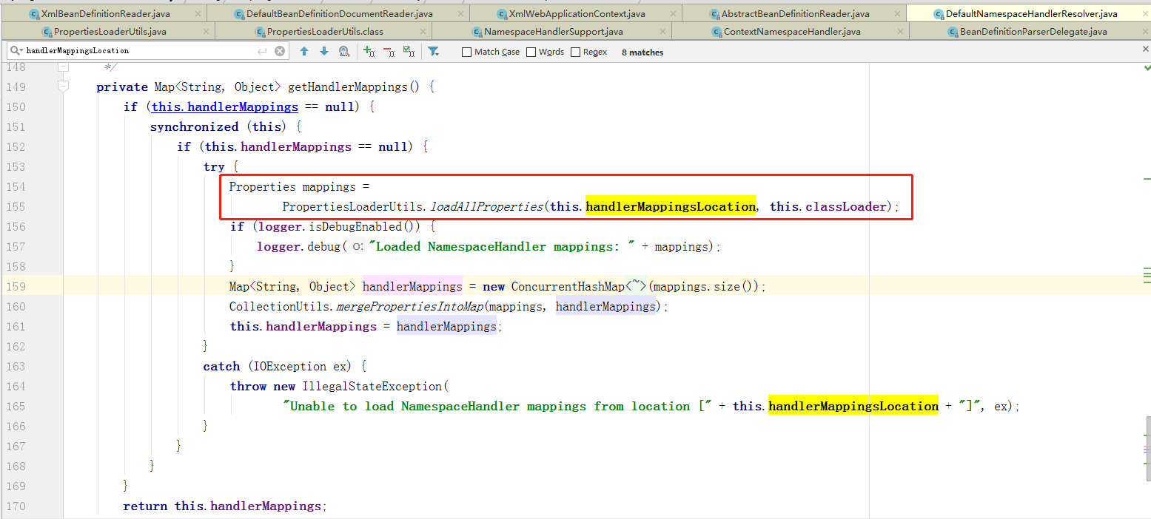Click line number 149 in the gutter
This screenshot has height=519, width=1151.
[x=15, y=86]
